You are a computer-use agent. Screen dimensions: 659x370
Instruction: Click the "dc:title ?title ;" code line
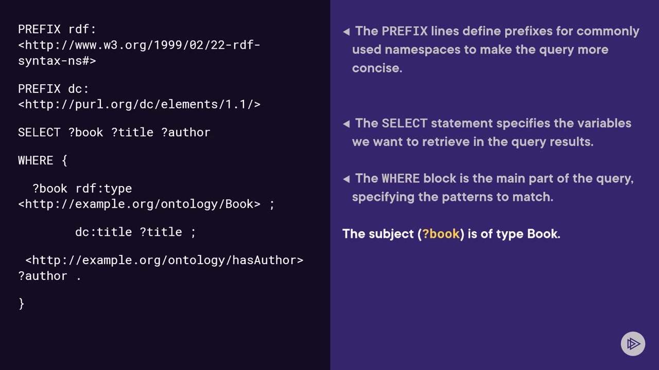pyautogui.click(x=135, y=232)
